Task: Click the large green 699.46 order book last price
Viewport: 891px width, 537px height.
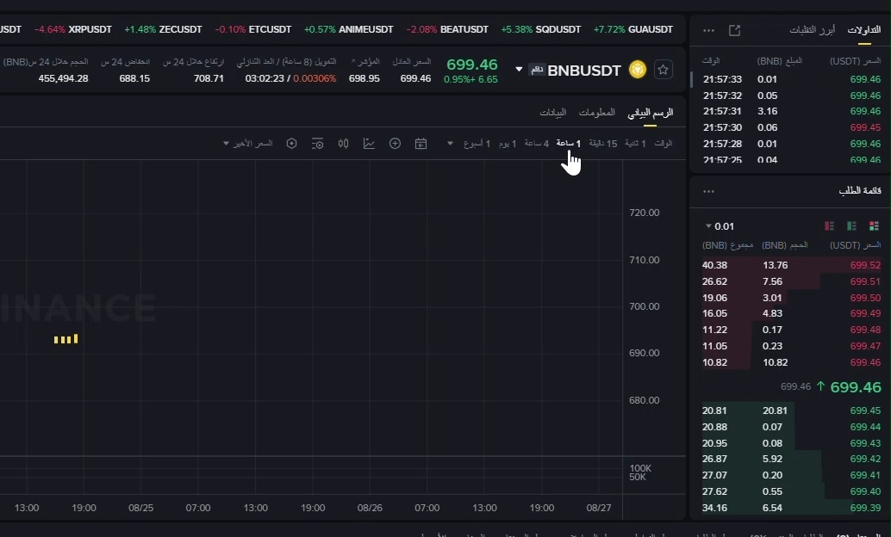Action: click(x=855, y=387)
